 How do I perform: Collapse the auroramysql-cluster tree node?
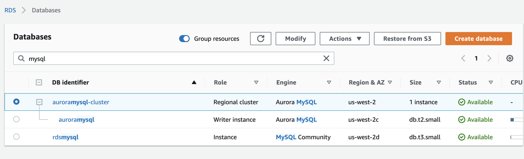[39, 102]
